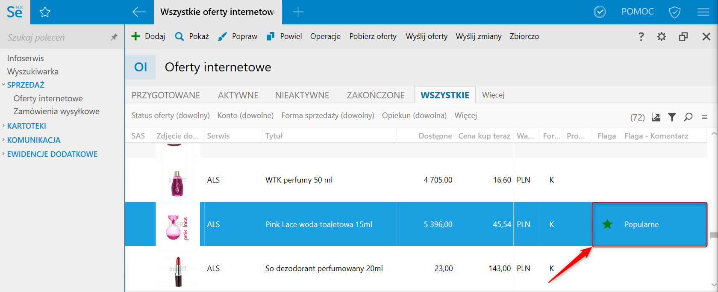Viewport: 718px width, 292px height.
Task: Click Zamówienia wysyłkowe in sidebar
Action: (56, 111)
